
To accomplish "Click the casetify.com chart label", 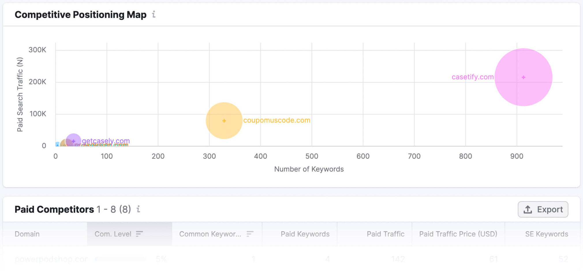I will click(x=472, y=77).
